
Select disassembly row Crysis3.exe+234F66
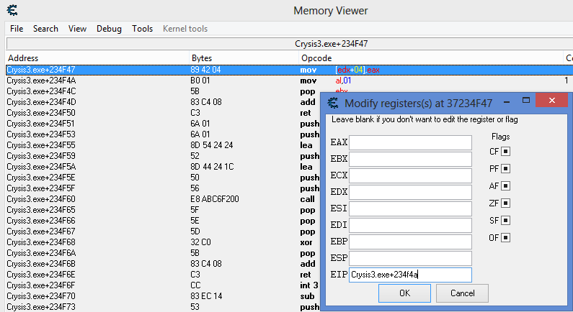163,221
